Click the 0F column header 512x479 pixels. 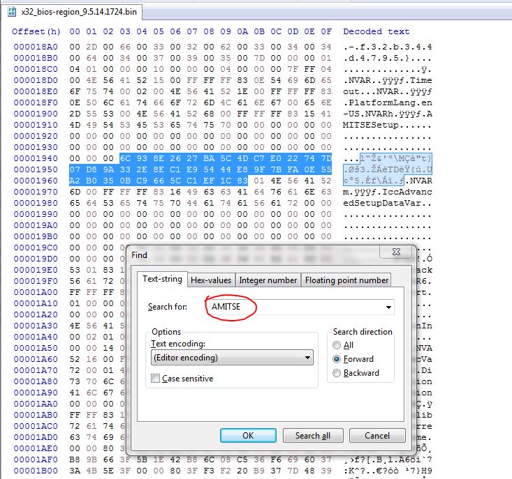(x=326, y=31)
